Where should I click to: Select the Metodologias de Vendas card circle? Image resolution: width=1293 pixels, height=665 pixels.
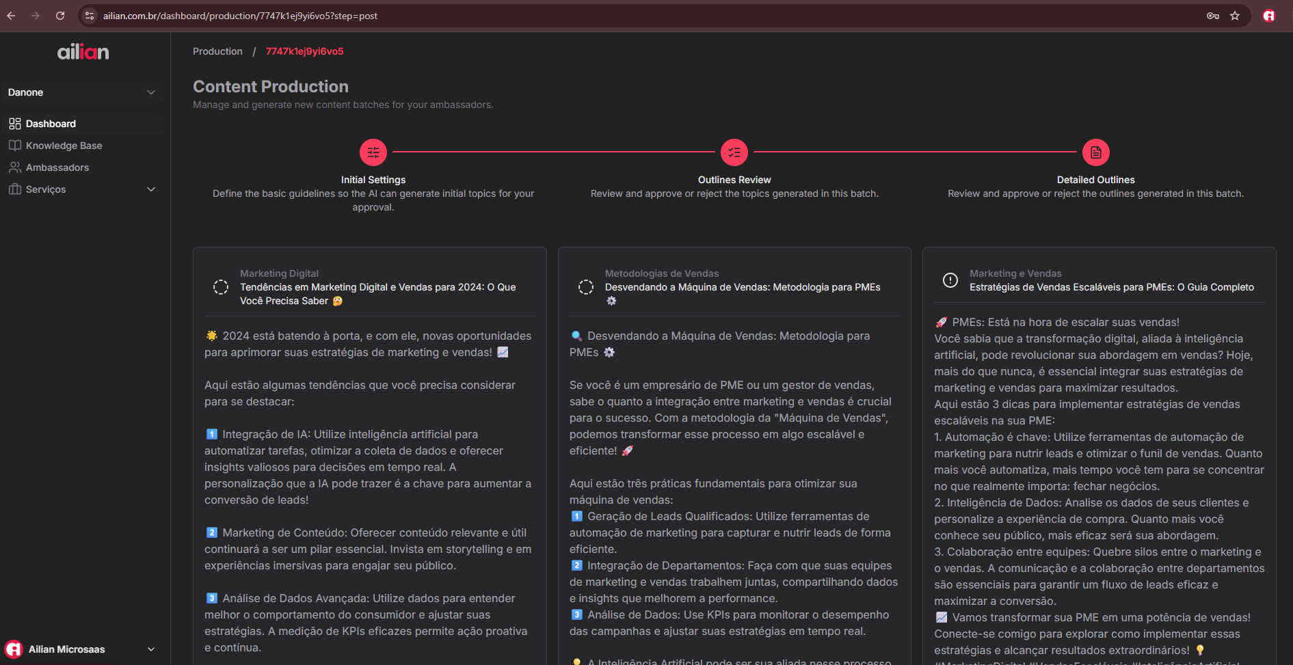pos(586,287)
